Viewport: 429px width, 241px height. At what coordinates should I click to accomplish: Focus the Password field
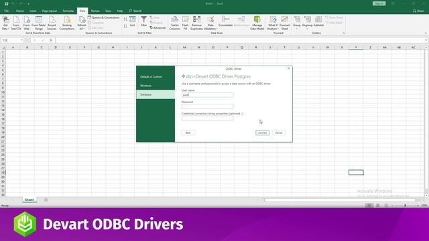pos(207,106)
